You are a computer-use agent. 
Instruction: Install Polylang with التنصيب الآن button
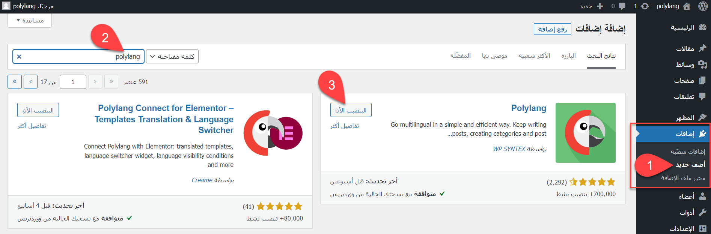coord(351,110)
